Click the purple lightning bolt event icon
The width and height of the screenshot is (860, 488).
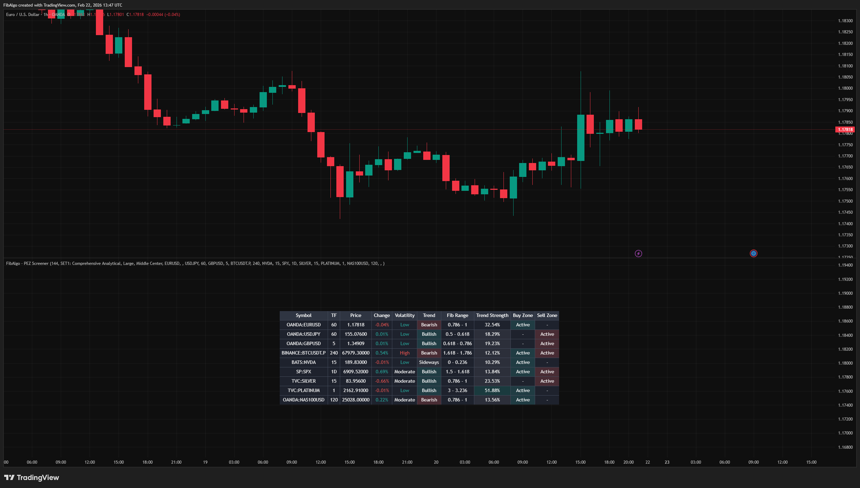tap(638, 253)
